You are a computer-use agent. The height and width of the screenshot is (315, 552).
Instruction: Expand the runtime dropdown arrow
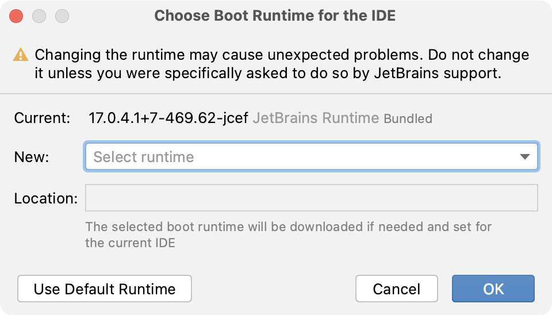[524, 157]
